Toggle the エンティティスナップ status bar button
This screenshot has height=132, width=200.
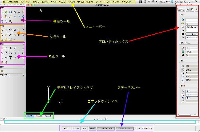click(106, 128)
